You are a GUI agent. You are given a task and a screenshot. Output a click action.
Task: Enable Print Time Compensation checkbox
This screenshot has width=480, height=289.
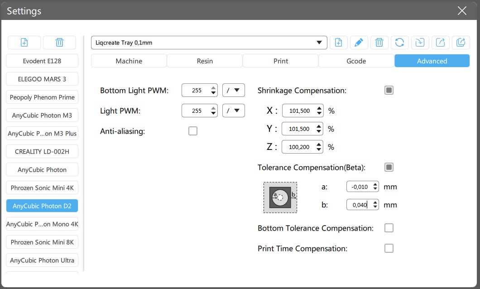389,248
